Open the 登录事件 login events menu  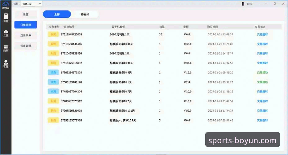[26, 35]
